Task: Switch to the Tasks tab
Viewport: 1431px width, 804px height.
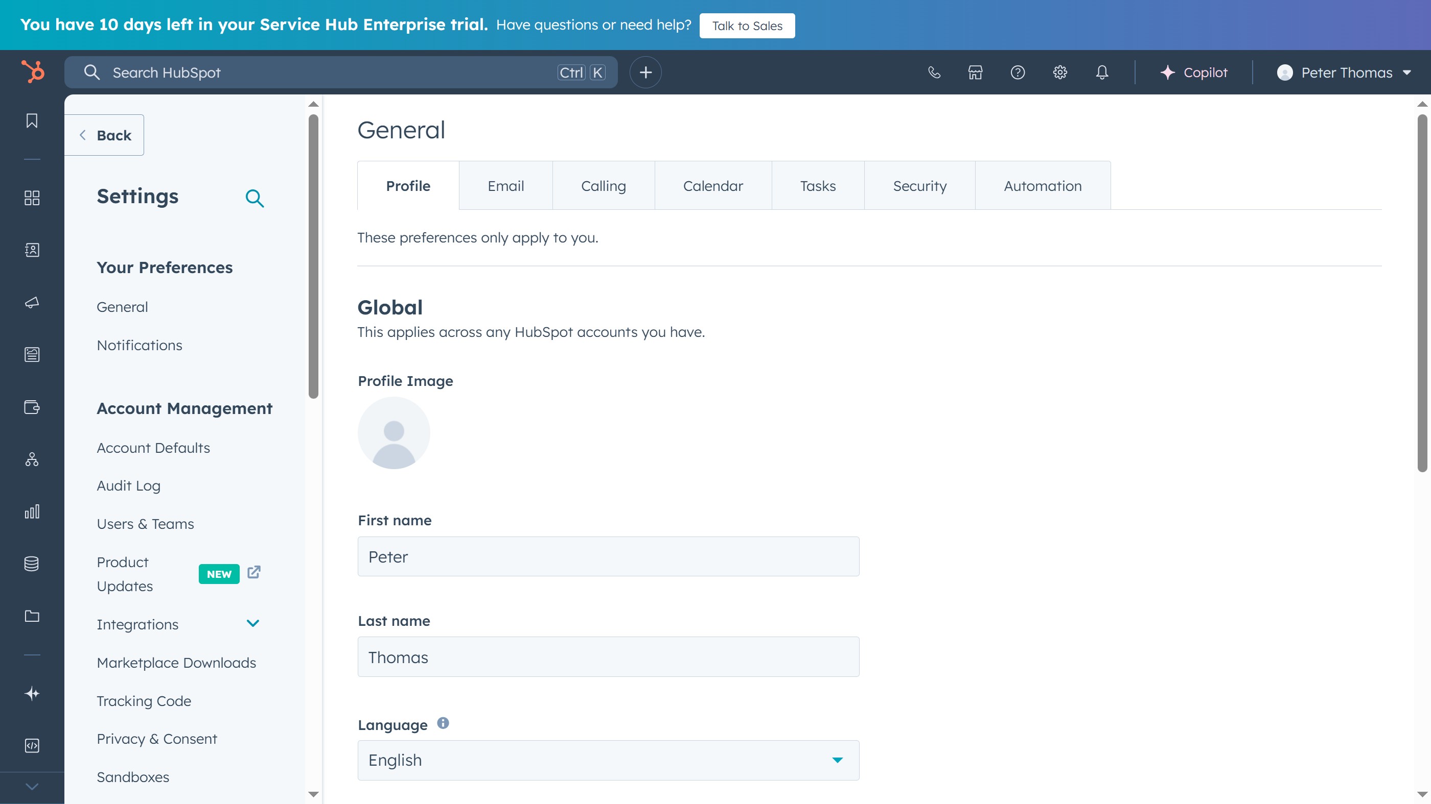Action: [818, 185]
